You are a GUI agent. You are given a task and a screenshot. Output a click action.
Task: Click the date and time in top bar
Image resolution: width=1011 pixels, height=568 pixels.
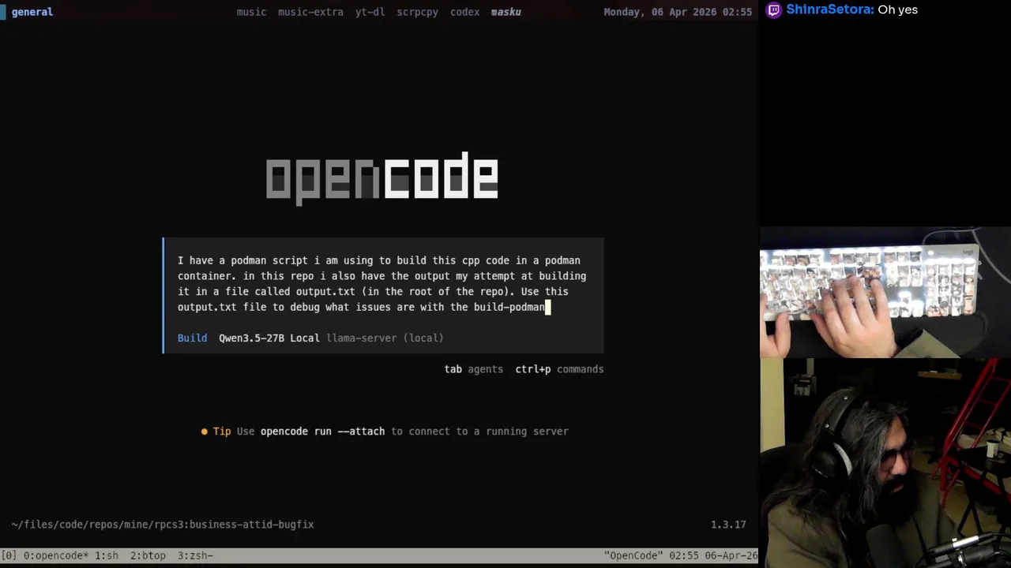pyautogui.click(x=678, y=12)
